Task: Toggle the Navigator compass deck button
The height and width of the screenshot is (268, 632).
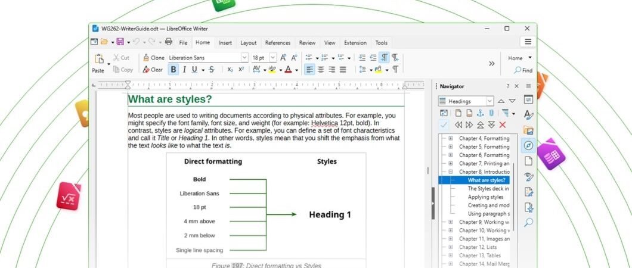Action: point(528,145)
